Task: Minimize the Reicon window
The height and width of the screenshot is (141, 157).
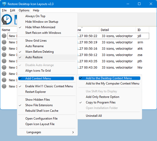Action: (x=128, y=4)
